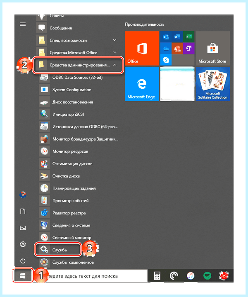Open Просмотр событий icon
The height and width of the screenshot is (297, 248).
(x=44, y=201)
